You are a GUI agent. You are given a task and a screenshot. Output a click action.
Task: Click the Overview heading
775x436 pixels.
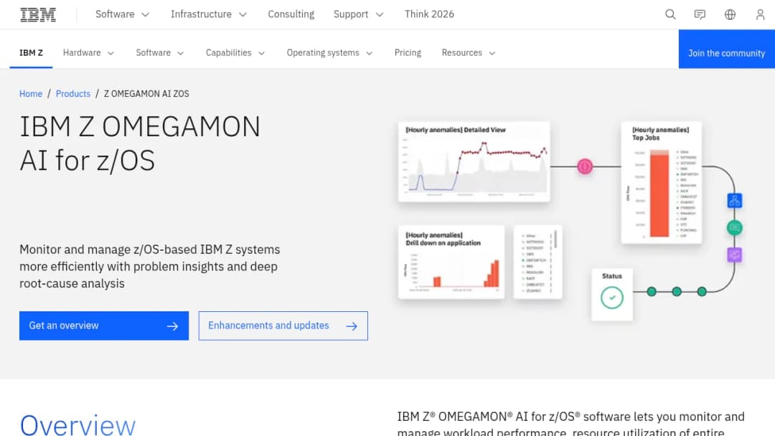[77, 425]
